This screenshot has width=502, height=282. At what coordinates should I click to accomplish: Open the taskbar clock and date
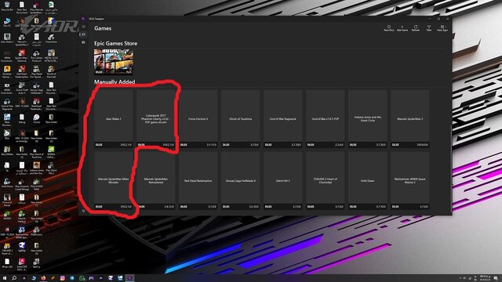coord(485,278)
